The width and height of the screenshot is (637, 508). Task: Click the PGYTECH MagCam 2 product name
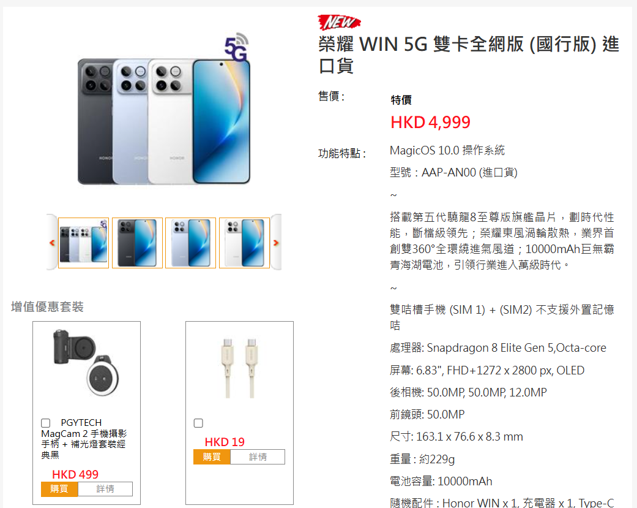pyautogui.click(x=84, y=439)
